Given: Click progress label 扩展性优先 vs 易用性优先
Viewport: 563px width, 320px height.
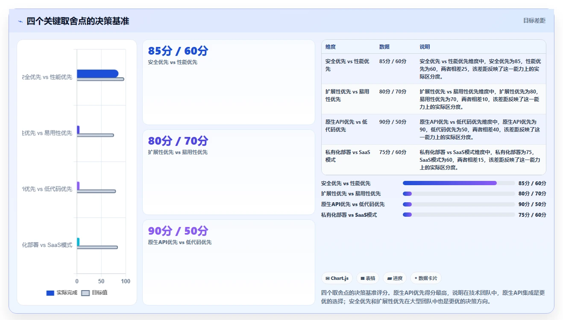Looking at the screenshot, I should (351, 194).
